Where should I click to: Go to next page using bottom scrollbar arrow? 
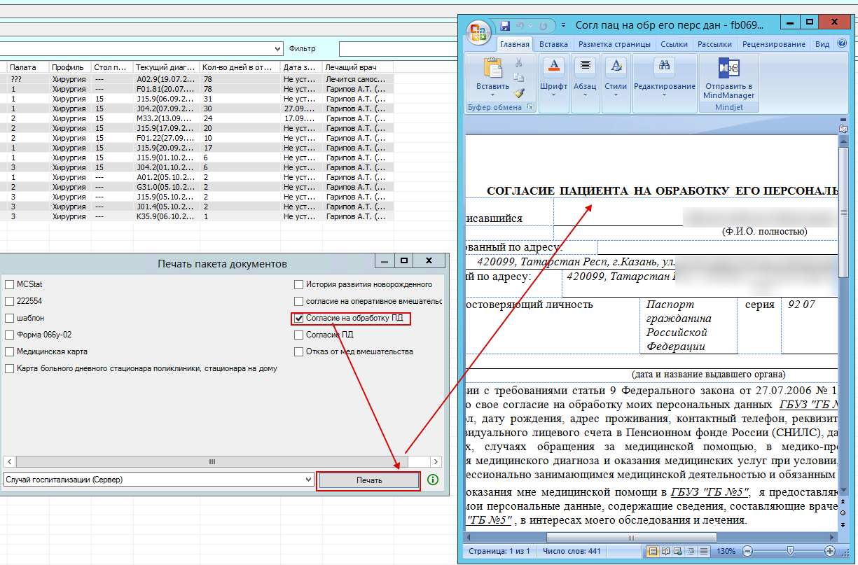(843, 526)
